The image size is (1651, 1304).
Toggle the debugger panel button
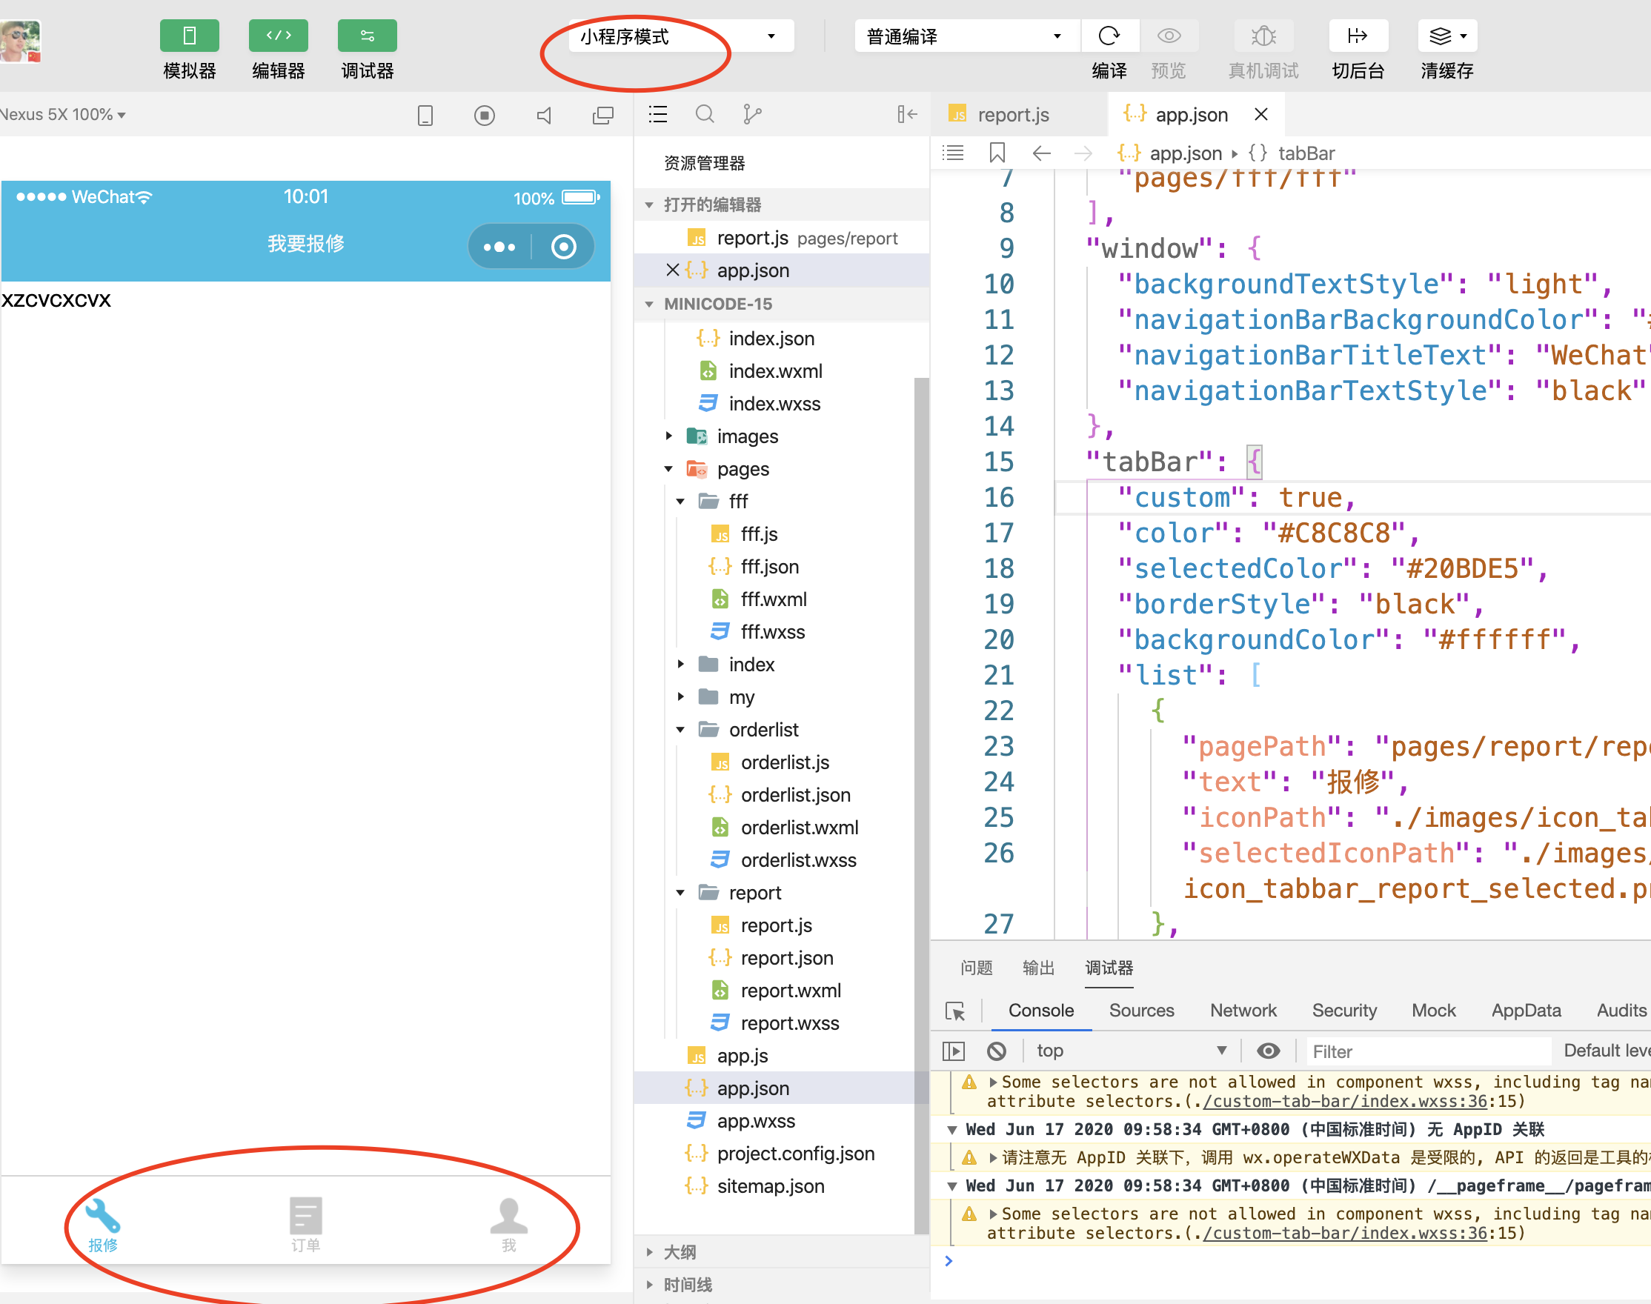click(x=367, y=36)
